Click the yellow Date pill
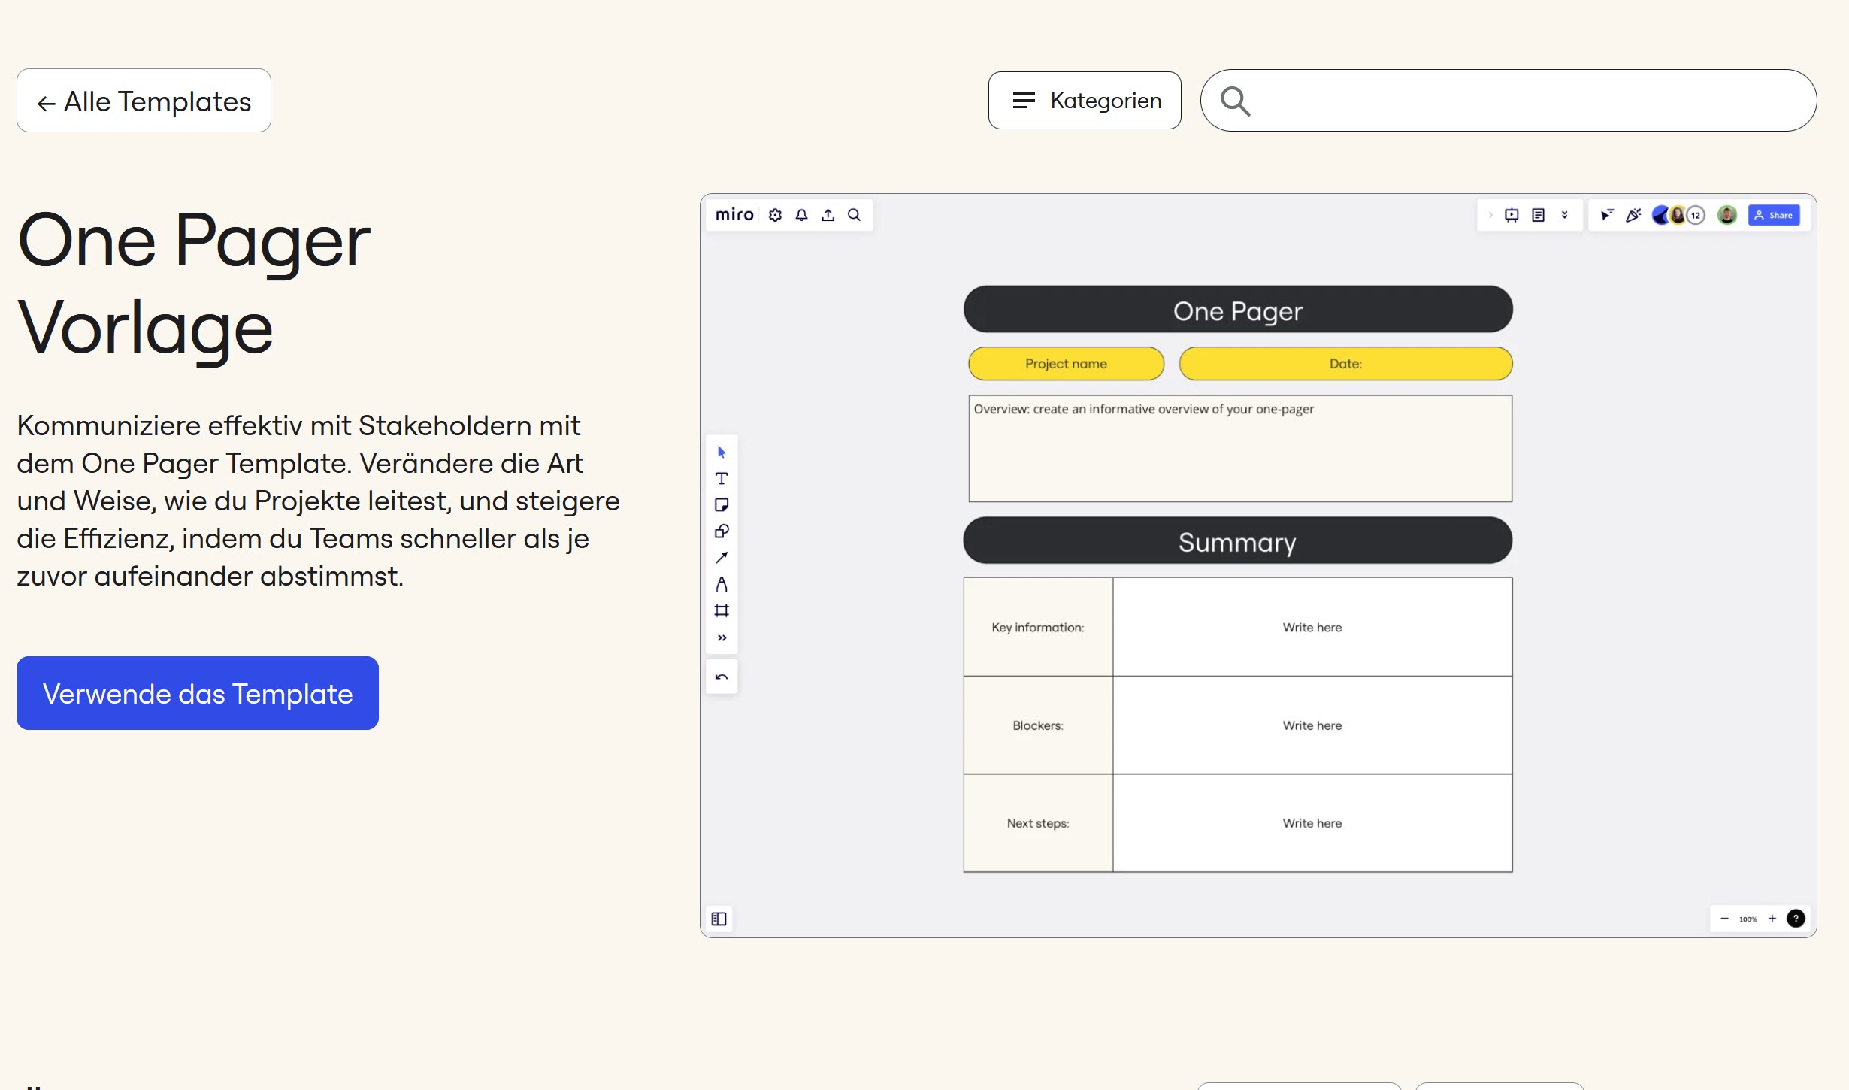This screenshot has height=1090, width=1849. point(1345,364)
